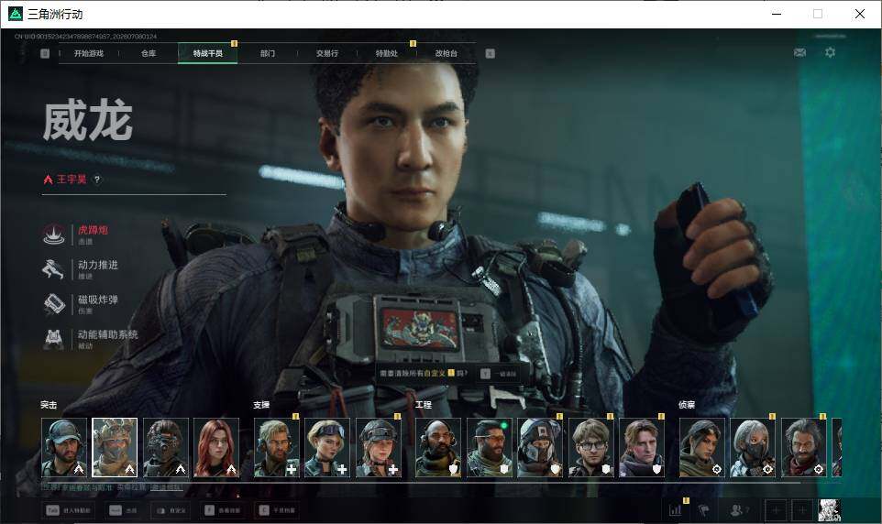Open the flag icon in bottom bar

[703, 510]
